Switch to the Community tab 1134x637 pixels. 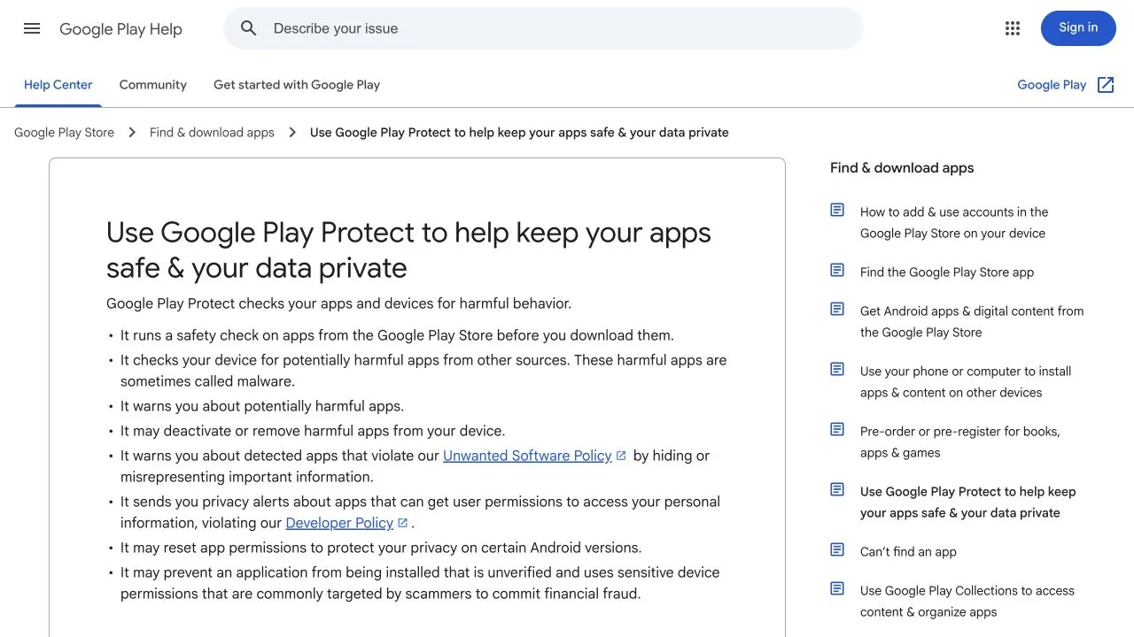153,85
